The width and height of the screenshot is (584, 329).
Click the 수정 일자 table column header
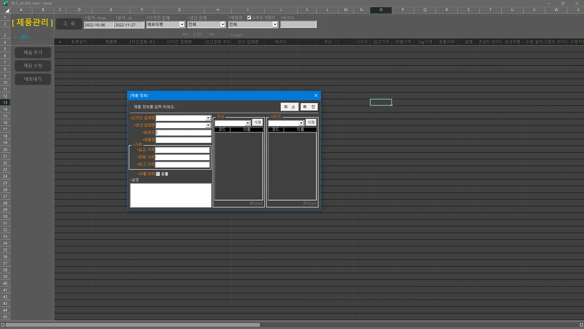[534, 42]
